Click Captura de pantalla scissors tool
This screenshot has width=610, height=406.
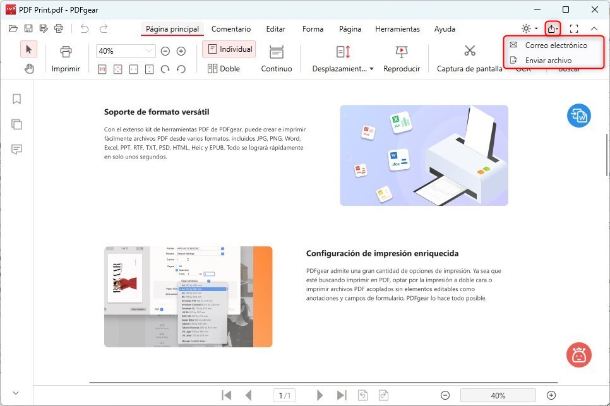pyautogui.click(x=469, y=58)
